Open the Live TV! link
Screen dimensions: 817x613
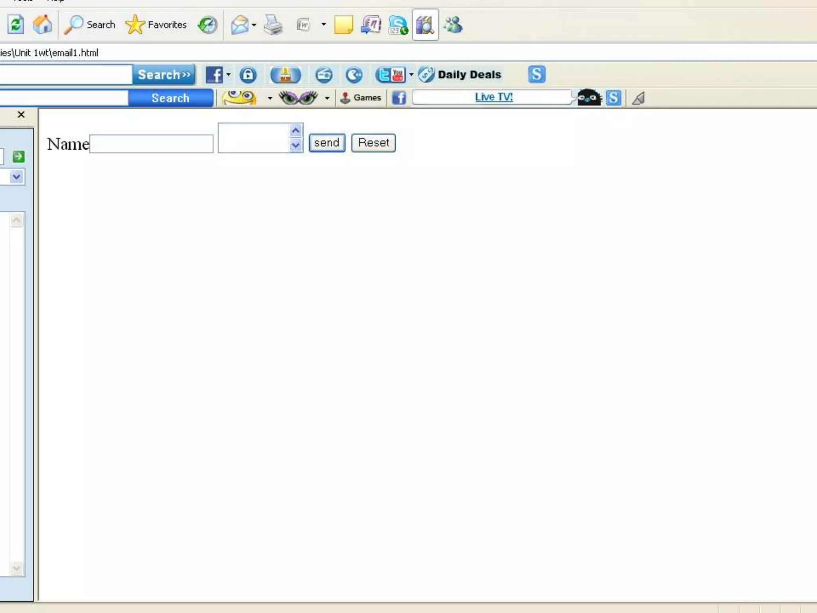[x=493, y=97]
